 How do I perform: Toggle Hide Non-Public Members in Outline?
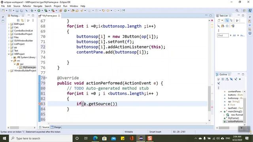240,79
